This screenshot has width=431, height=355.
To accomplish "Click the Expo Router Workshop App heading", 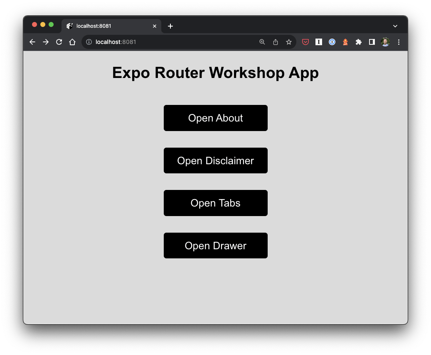I will (x=215, y=73).
